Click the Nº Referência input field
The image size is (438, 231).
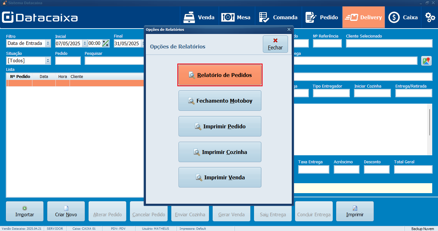coord(327,43)
